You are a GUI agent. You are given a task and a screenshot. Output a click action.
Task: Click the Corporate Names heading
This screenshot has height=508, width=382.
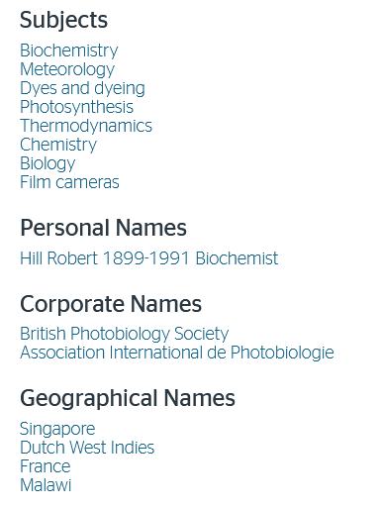point(111,304)
